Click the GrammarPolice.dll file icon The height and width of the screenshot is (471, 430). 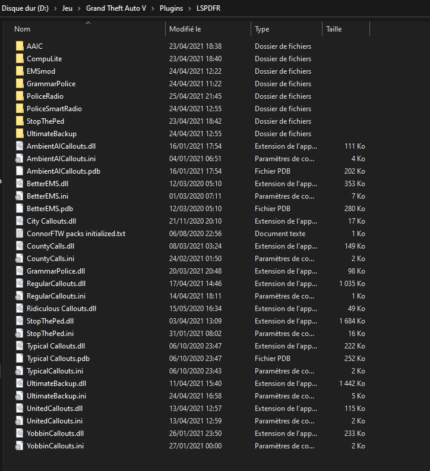(20, 271)
